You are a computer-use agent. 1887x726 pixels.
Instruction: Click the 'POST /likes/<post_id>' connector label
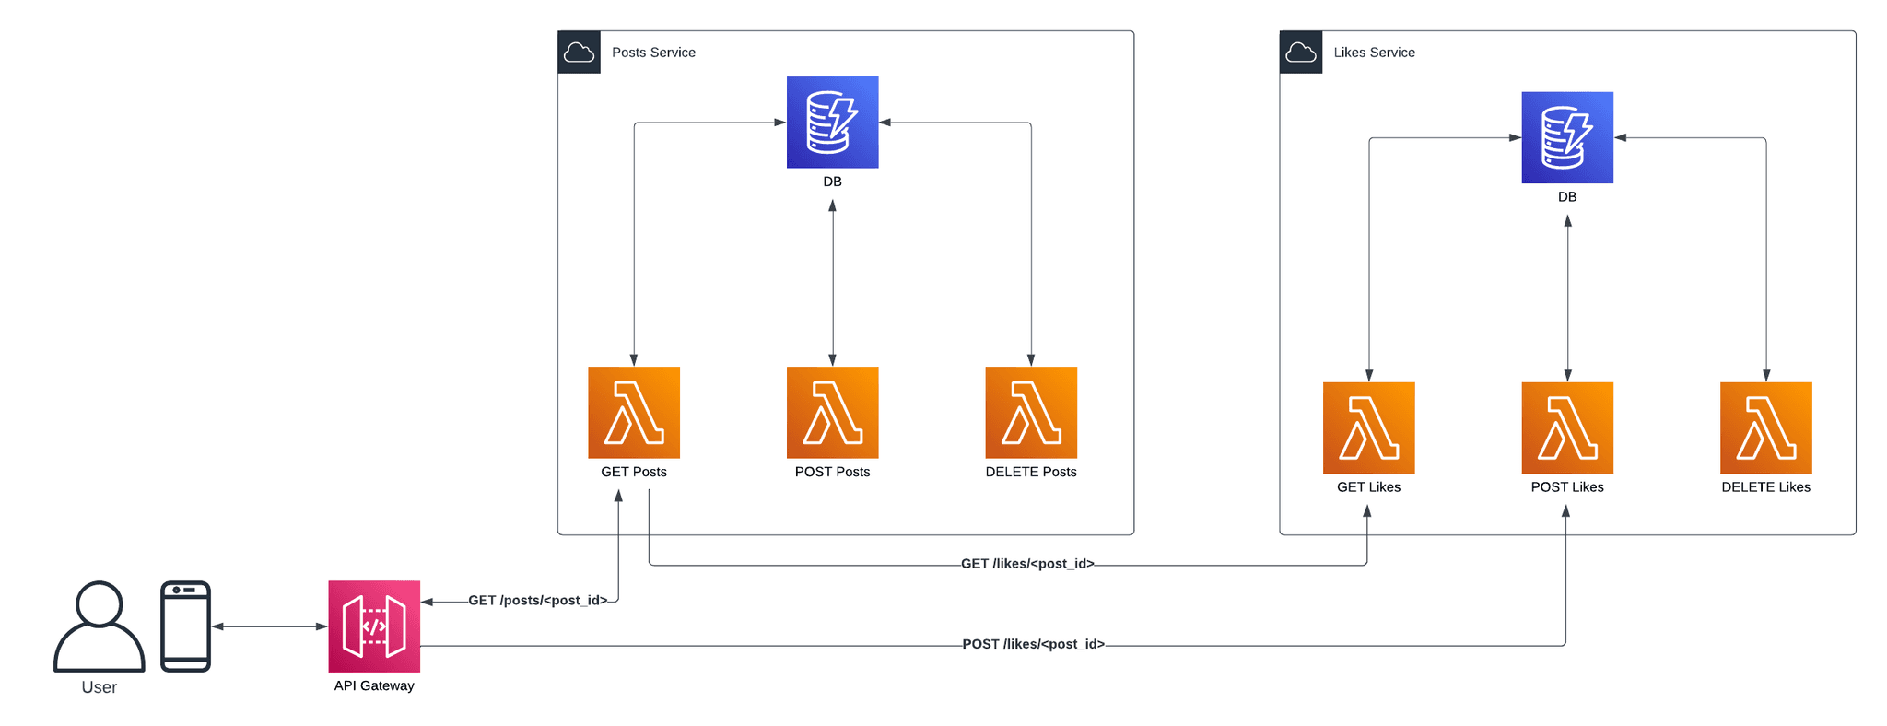point(1033,644)
